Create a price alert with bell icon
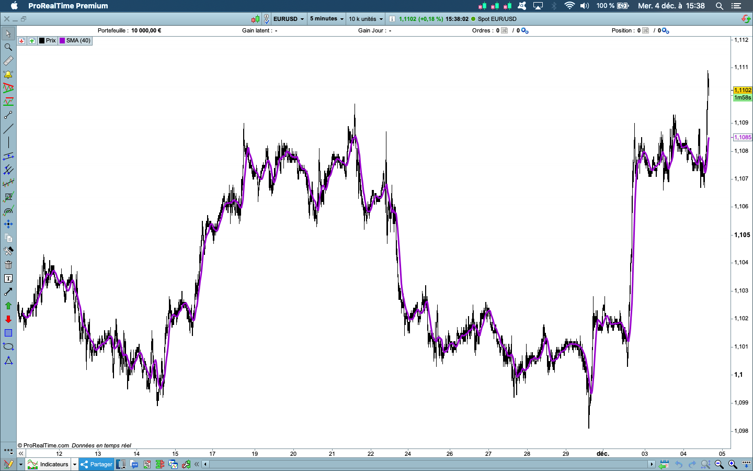The image size is (753, 471). pyautogui.click(x=8, y=74)
